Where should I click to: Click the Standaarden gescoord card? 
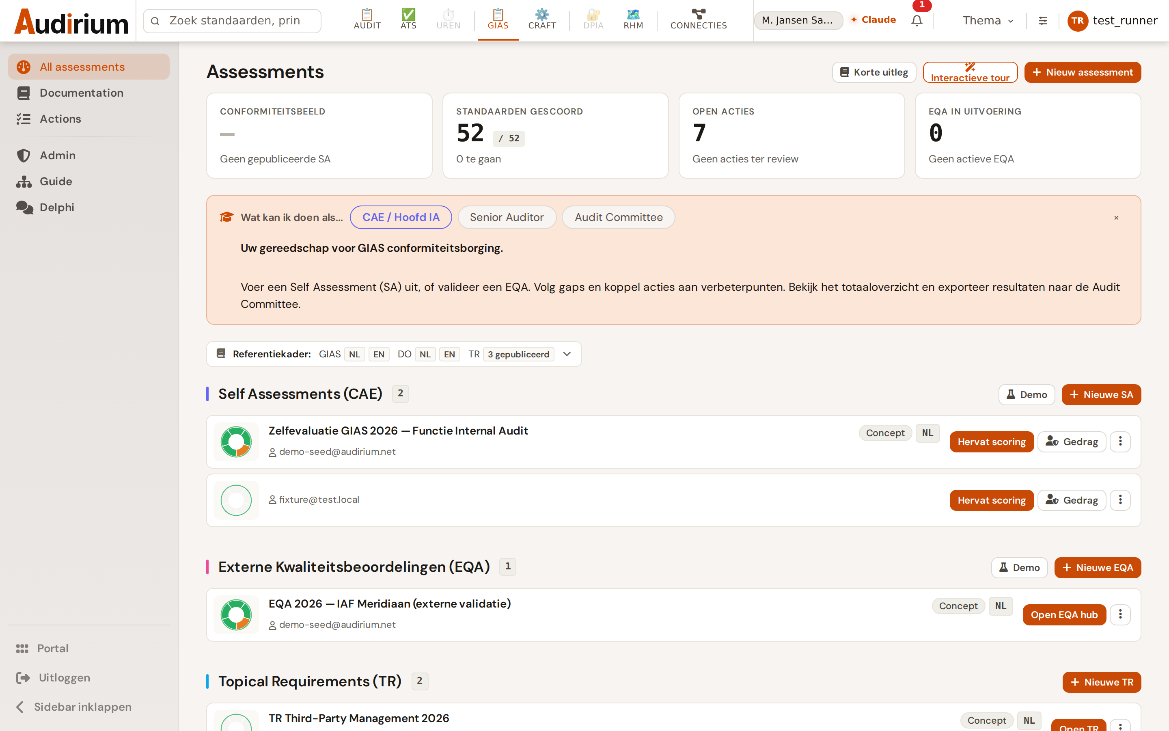(556, 136)
